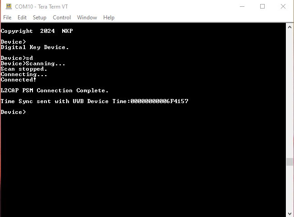Click the Copyright 2024 NXP text
This screenshot has width=294, height=217.
pos(37,31)
